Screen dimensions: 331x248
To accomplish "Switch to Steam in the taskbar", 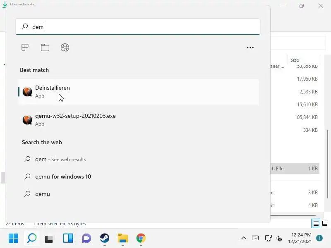I will pyautogui.click(x=105, y=238).
